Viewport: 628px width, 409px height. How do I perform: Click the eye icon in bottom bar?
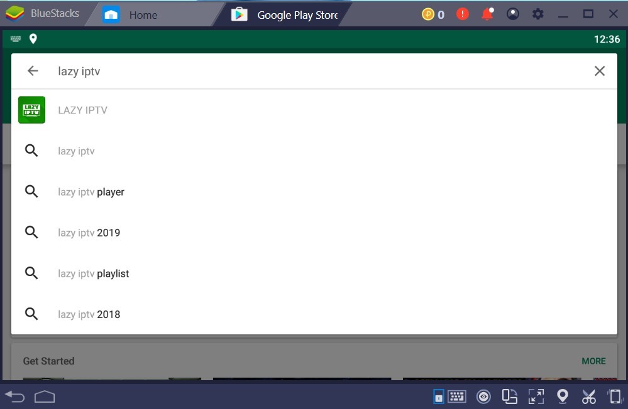483,396
